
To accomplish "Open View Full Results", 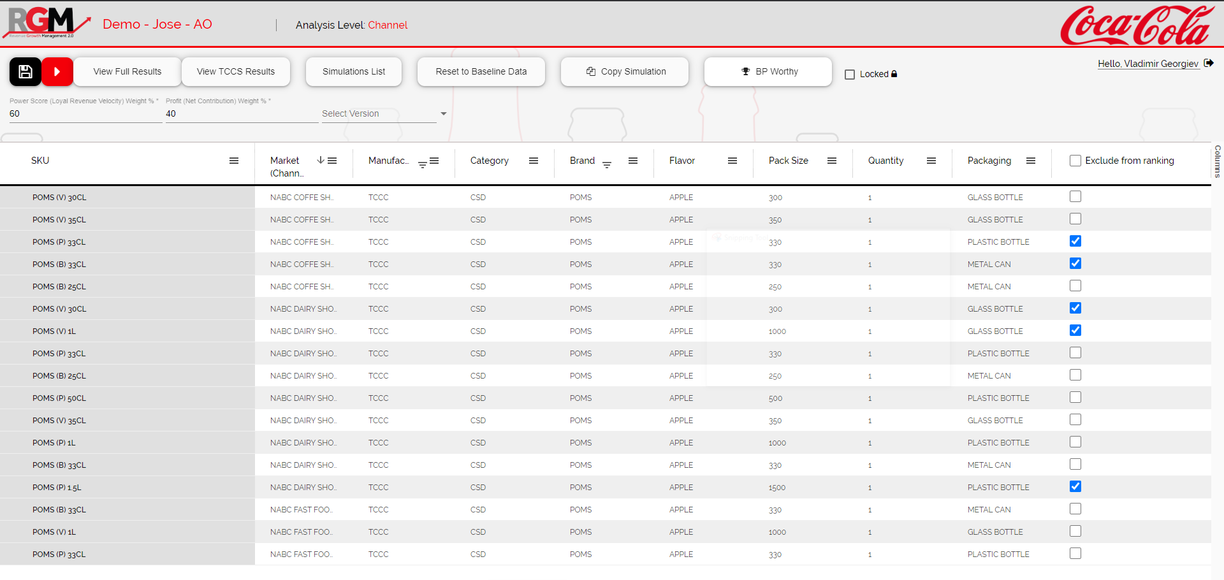I will click(127, 71).
